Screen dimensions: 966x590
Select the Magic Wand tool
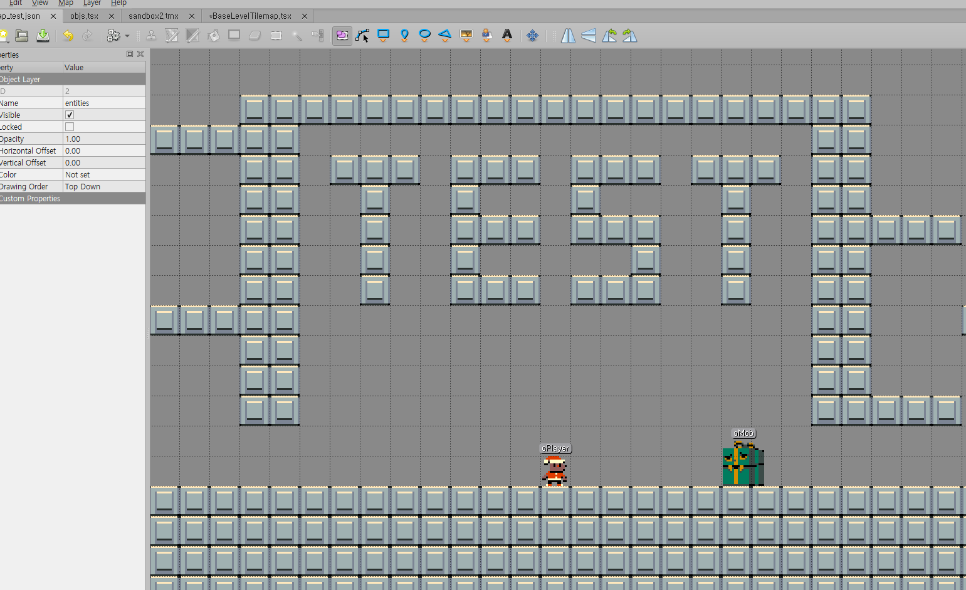click(x=297, y=36)
